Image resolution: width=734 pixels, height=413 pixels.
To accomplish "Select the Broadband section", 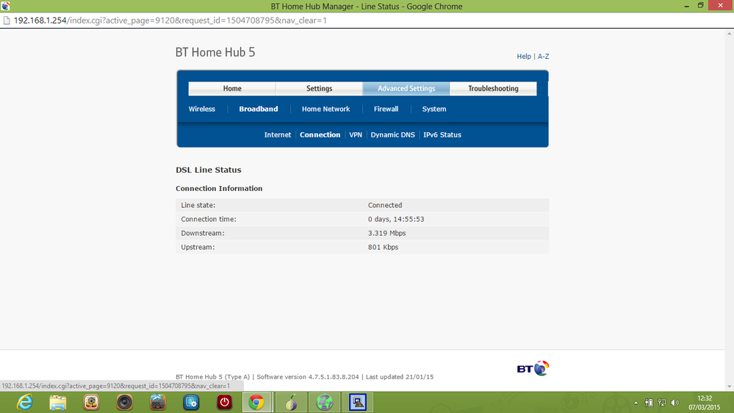I will click(259, 109).
